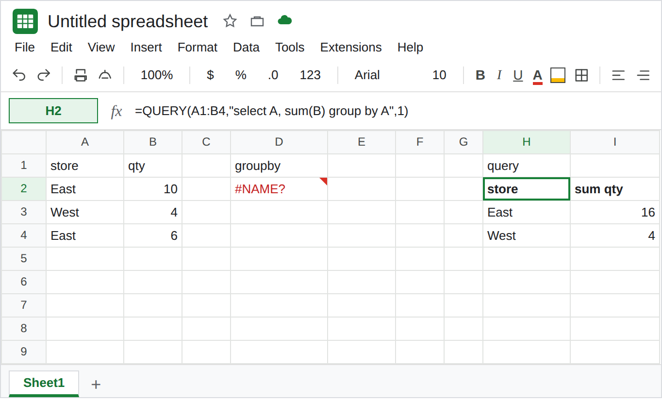Click the cell with value 6
The height and width of the screenshot is (402, 662).
(153, 235)
